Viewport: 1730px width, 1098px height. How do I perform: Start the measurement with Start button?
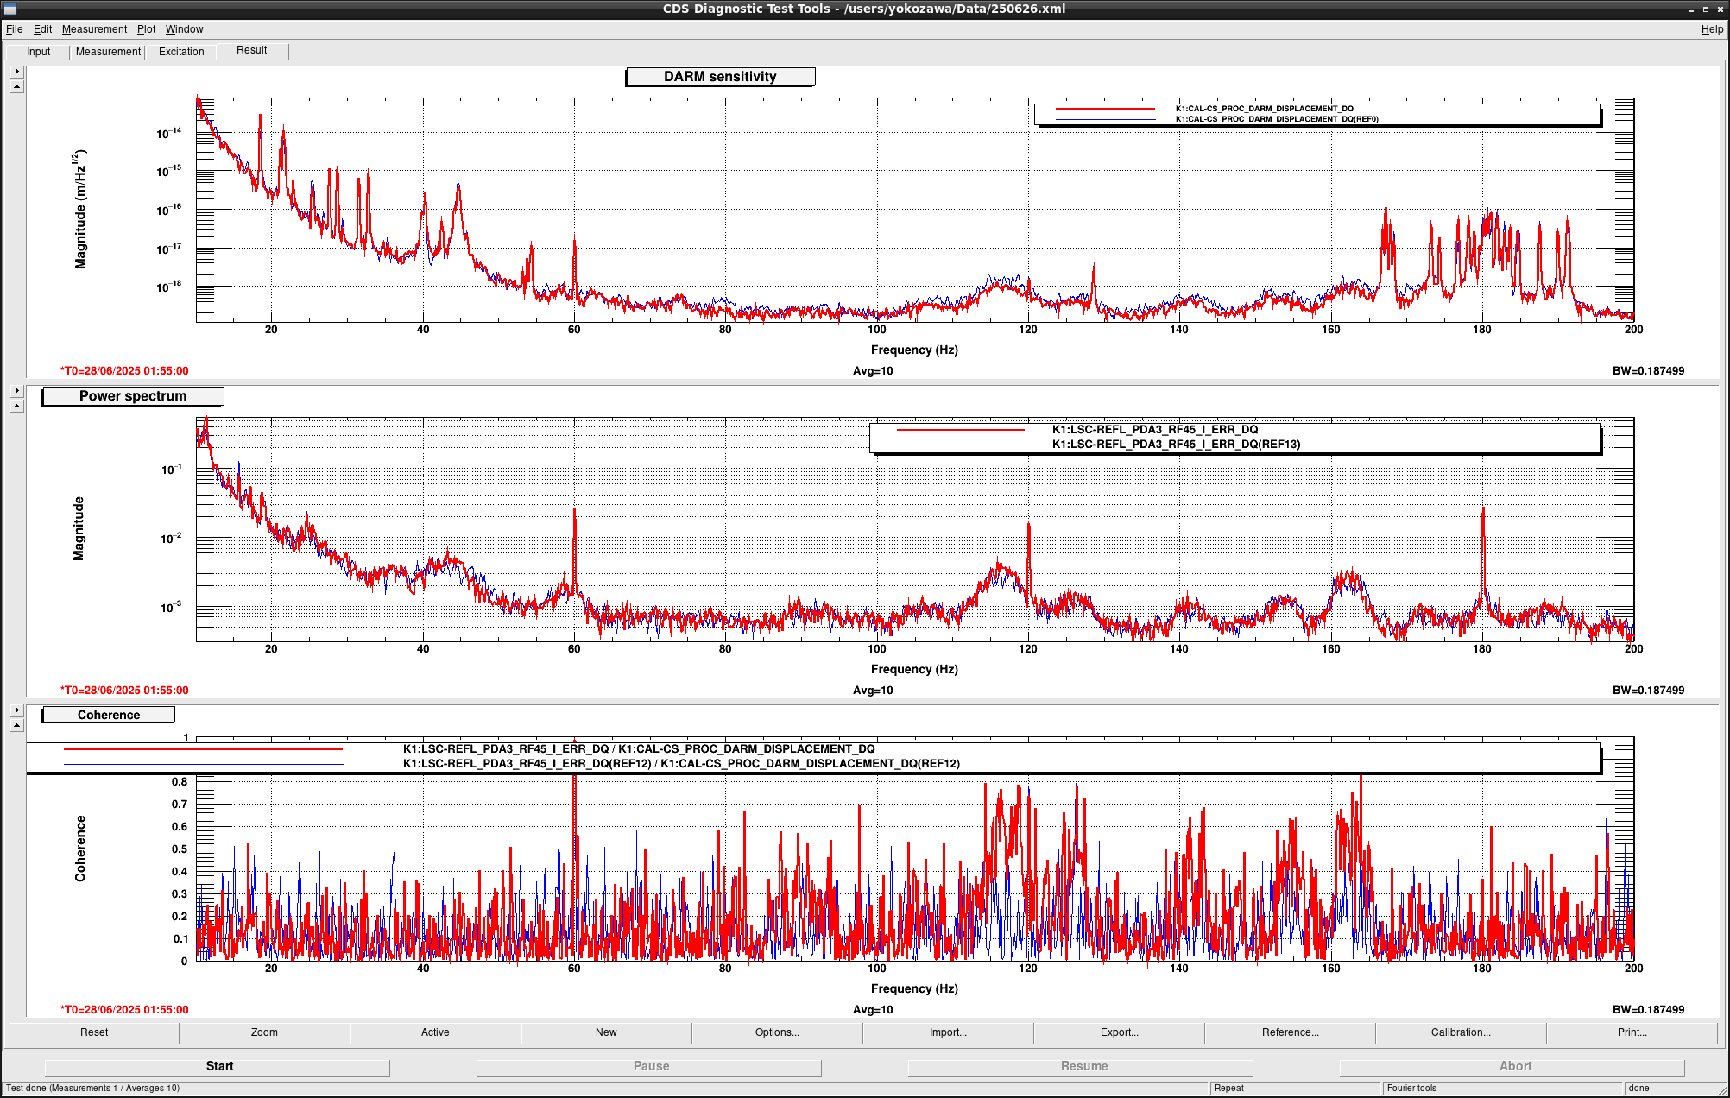tap(219, 1067)
